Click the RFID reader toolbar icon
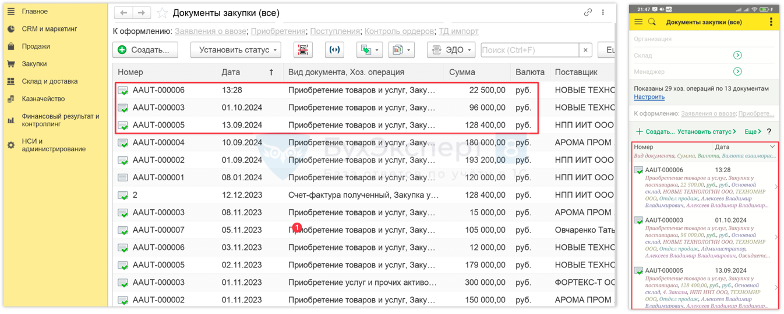Screen dimensions: 784x314 pos(334,50)
